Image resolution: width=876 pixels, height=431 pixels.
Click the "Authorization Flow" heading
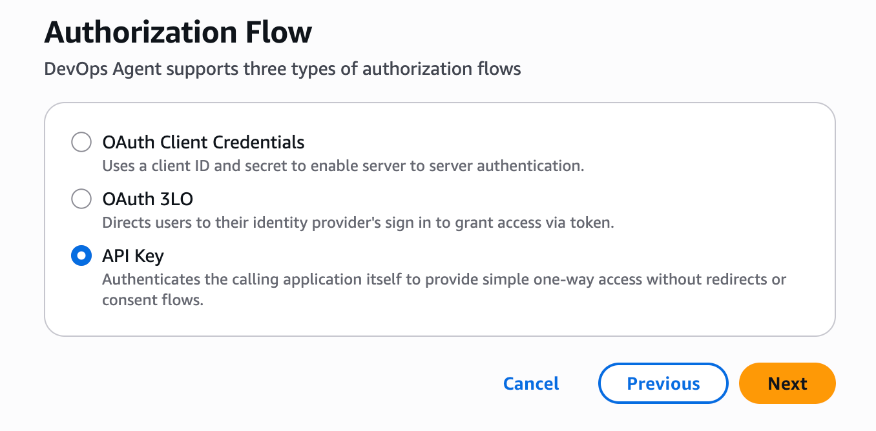click(178, 32)
